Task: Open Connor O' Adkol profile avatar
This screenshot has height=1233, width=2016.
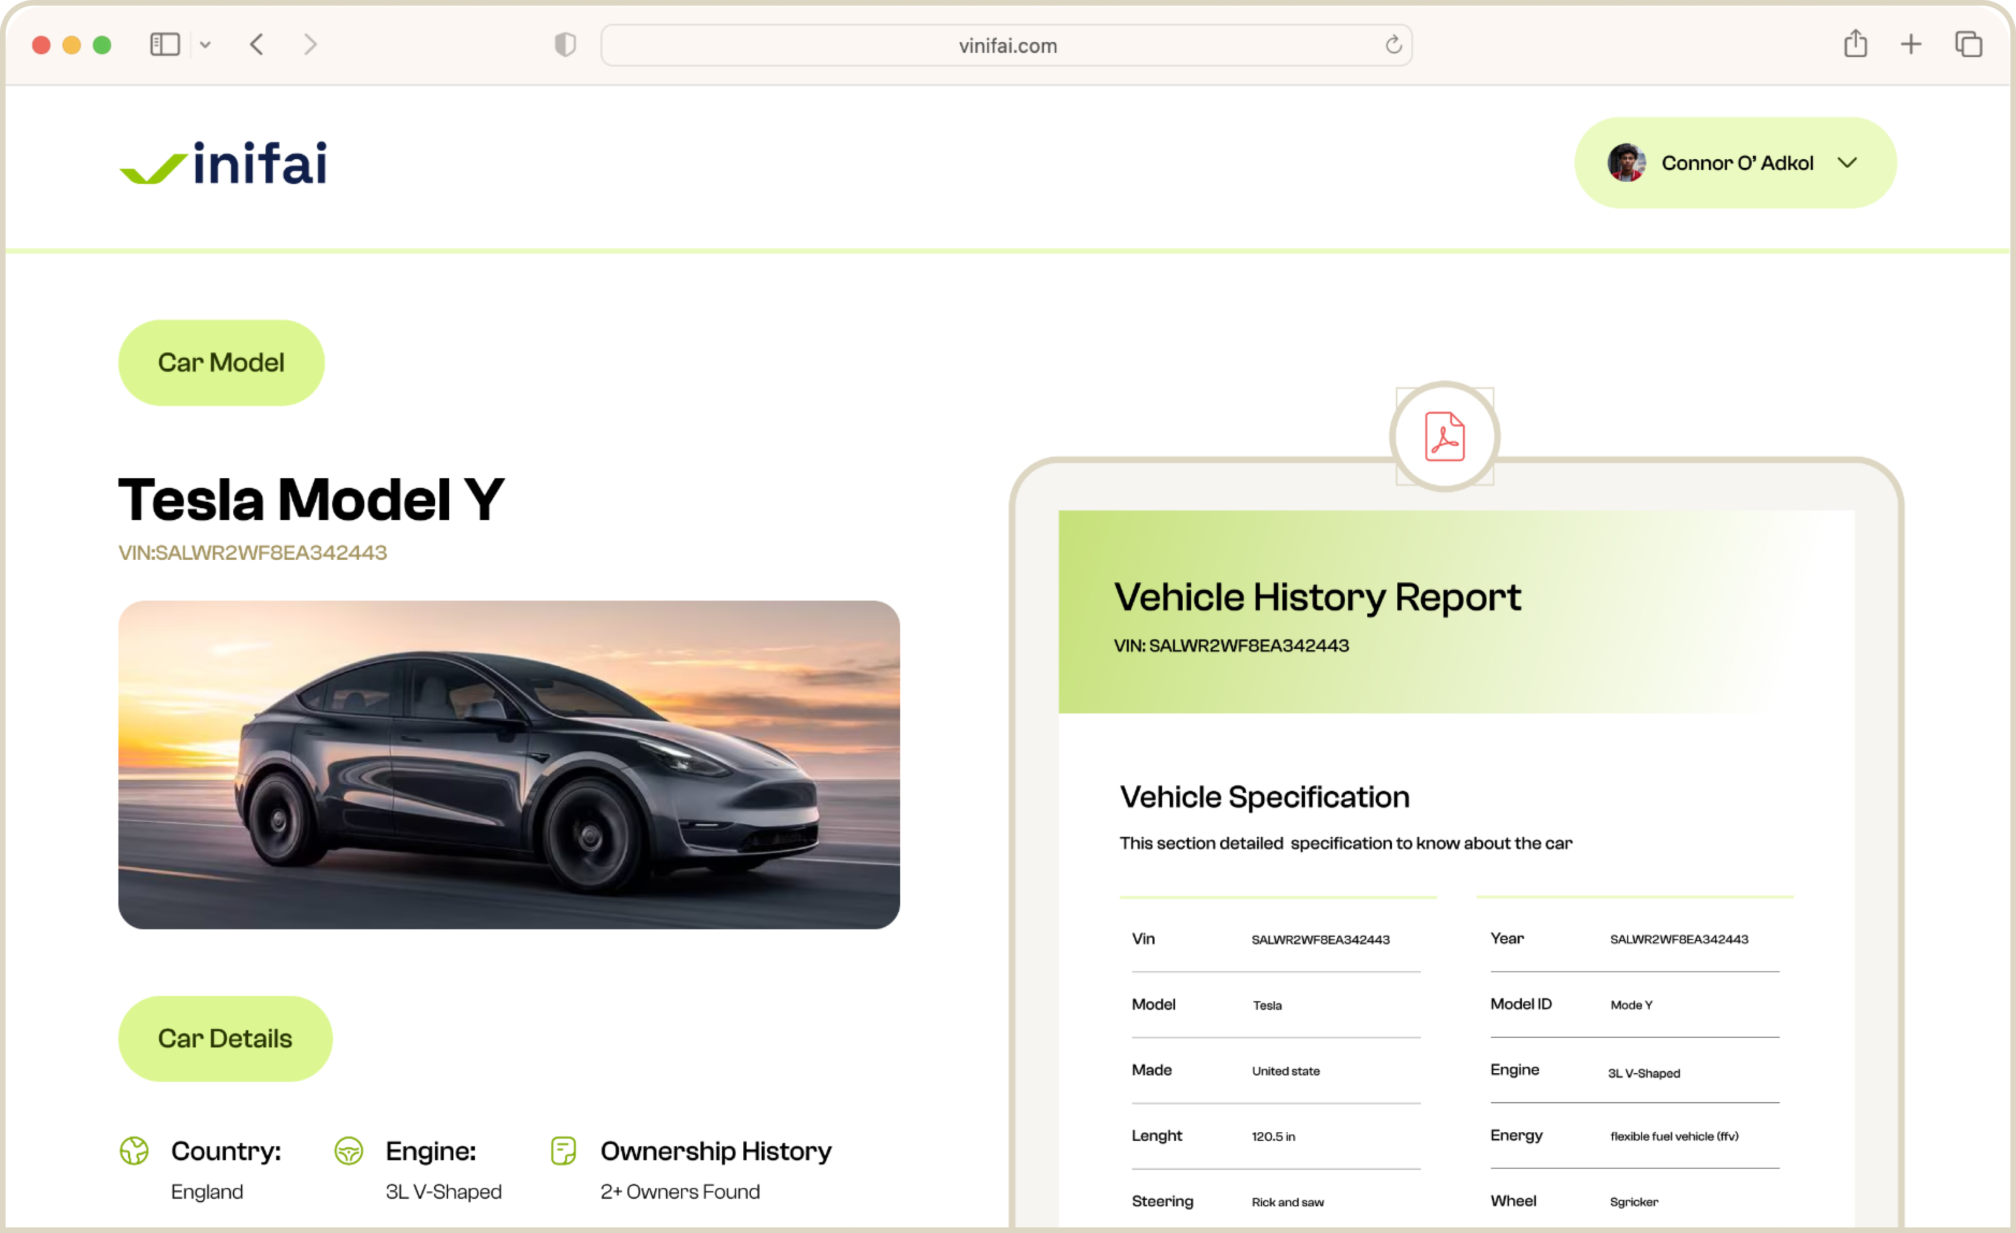Action: point(1627,163)
